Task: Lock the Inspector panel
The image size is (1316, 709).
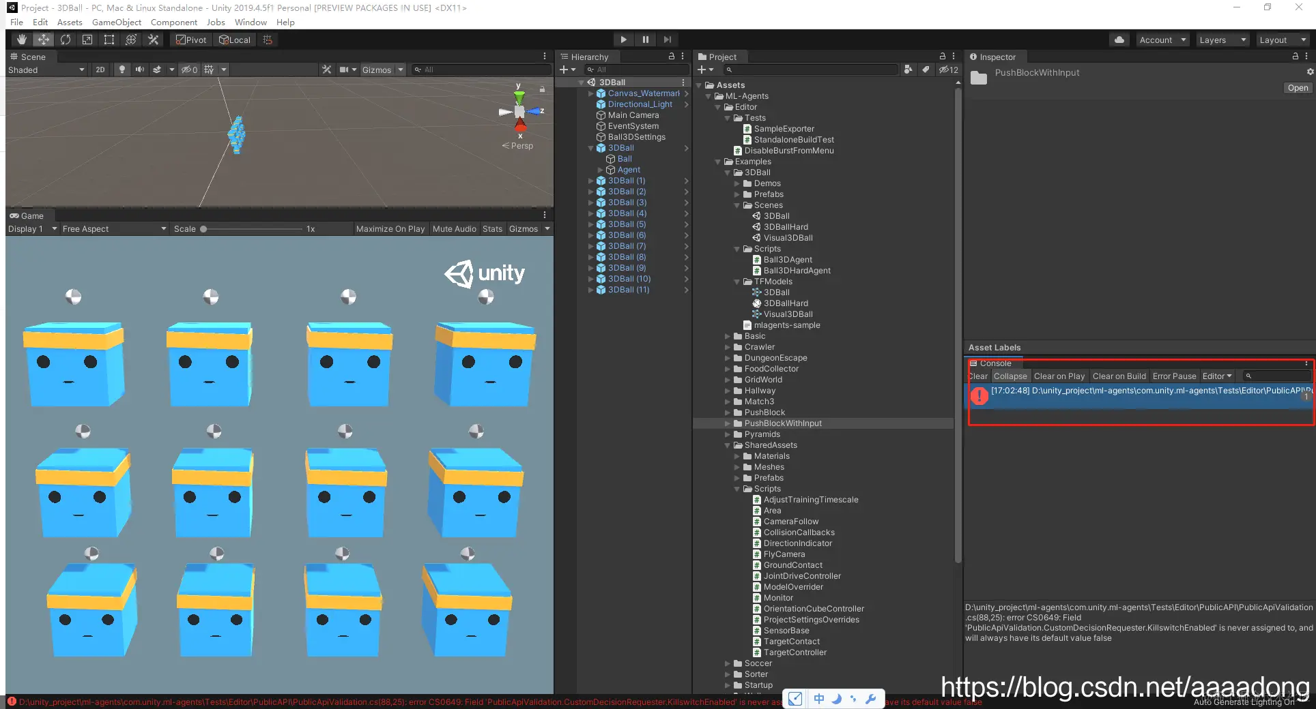Action: pyautogui.click(x=1296, y=57)
